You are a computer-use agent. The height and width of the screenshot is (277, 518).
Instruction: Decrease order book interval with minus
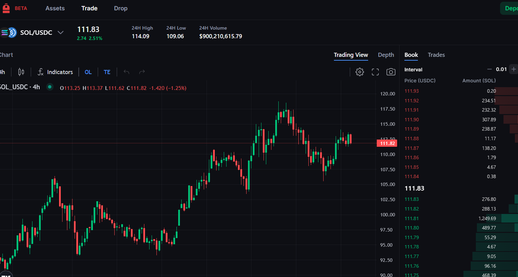pyautogui.click(x=489, y=69)
